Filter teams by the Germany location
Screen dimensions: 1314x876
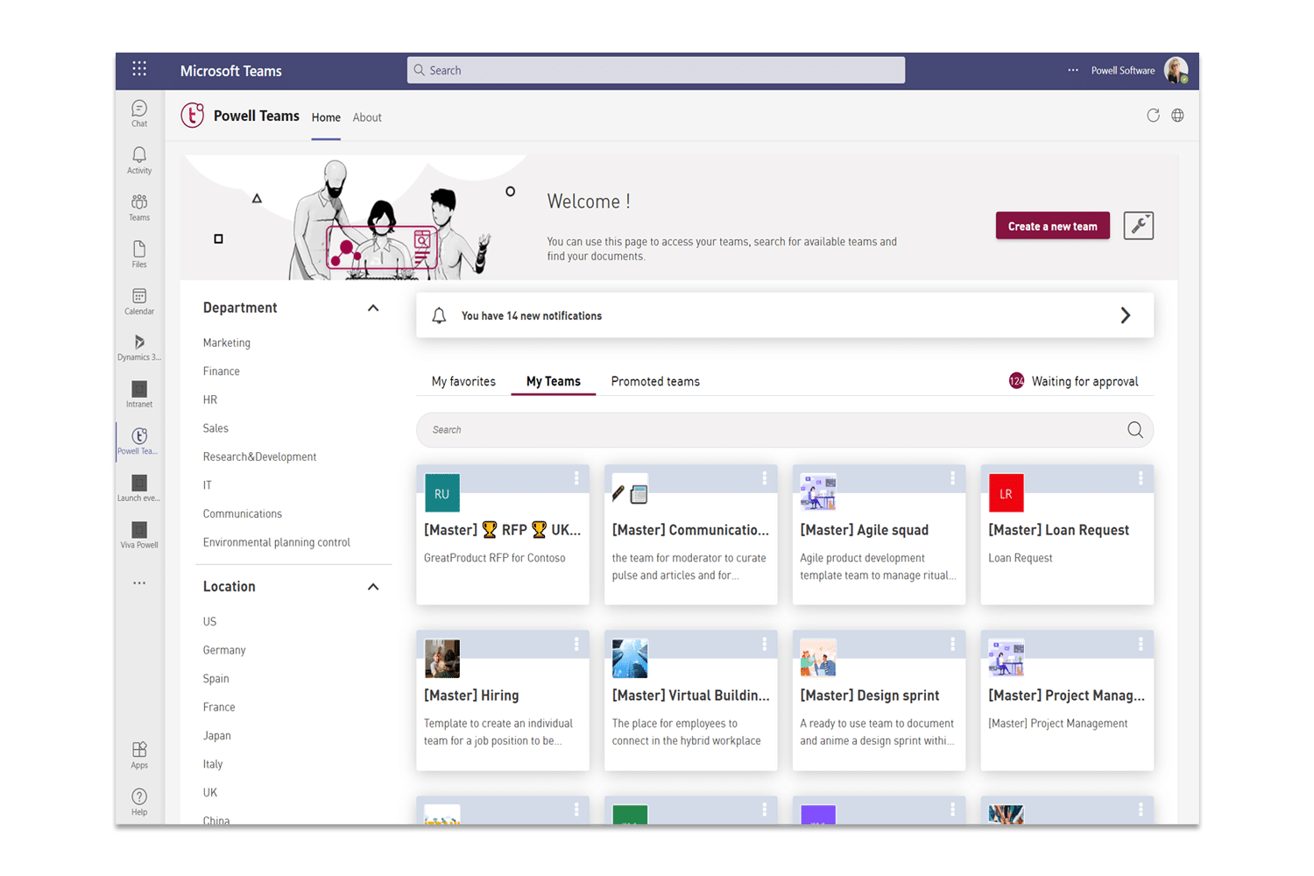click(x=223, y=649)
